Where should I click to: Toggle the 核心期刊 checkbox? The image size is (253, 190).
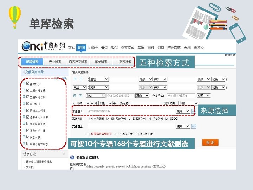(150, 119)
